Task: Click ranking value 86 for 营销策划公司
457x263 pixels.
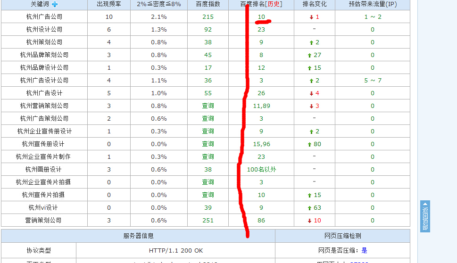Action: (261, 221)
